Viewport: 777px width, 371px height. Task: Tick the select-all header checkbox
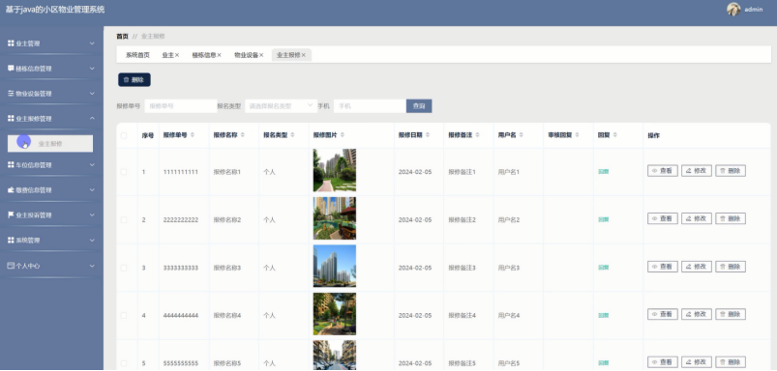pos(124,135)
